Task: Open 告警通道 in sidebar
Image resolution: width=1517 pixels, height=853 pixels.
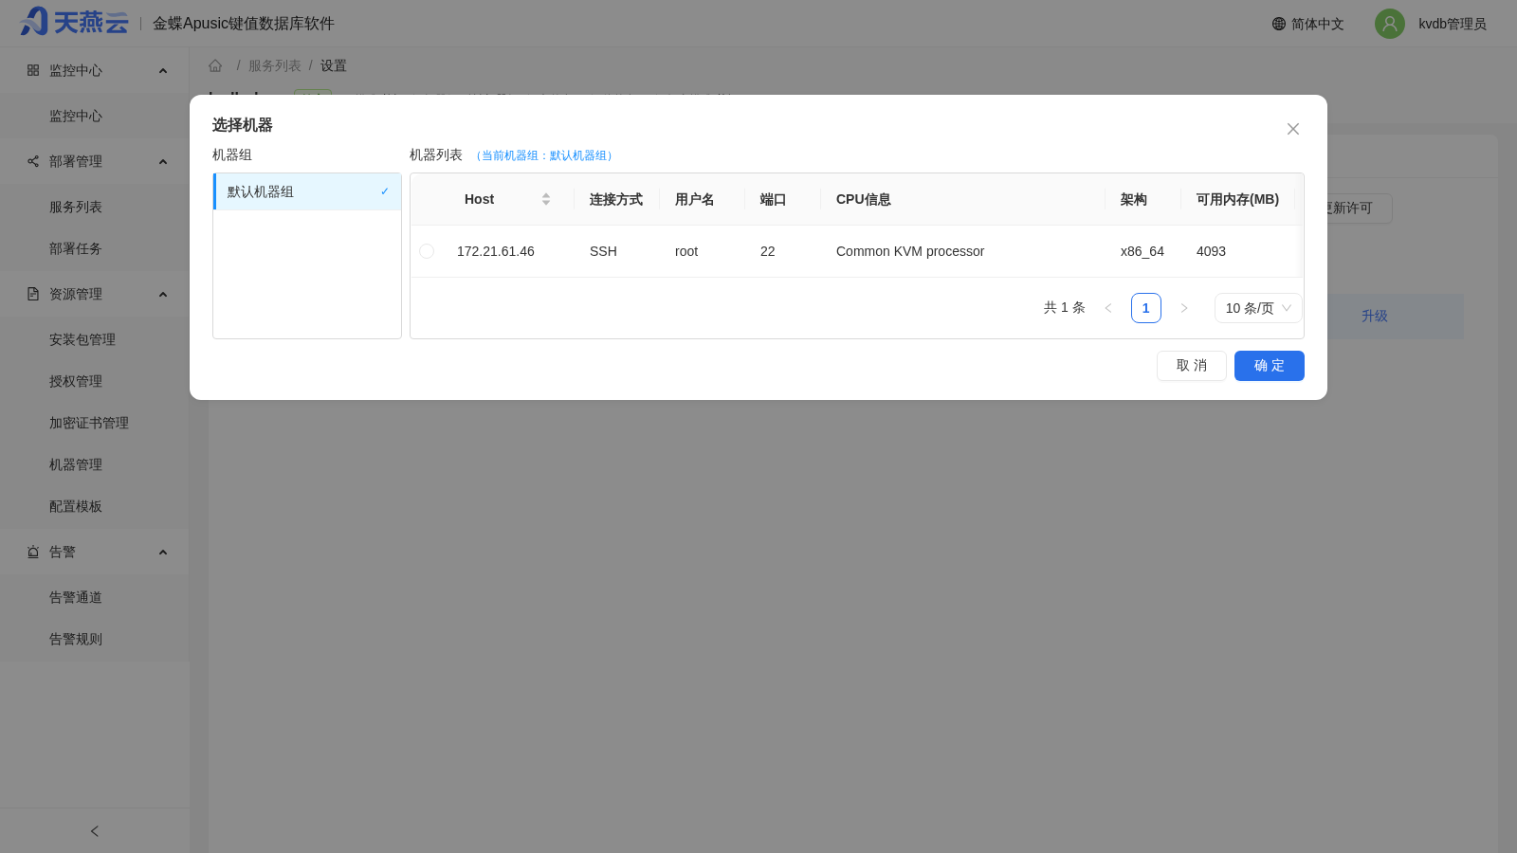Action: [76, 597]
